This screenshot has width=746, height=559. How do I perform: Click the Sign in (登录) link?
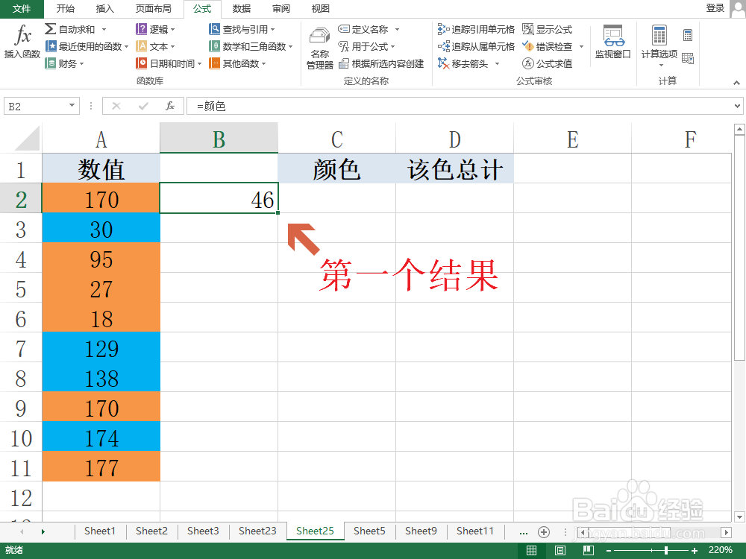click(715, 8)
